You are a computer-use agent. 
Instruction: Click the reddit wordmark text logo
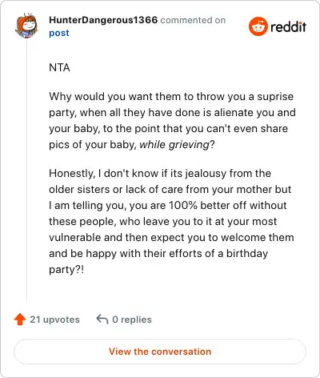click(x=288, y=27)
